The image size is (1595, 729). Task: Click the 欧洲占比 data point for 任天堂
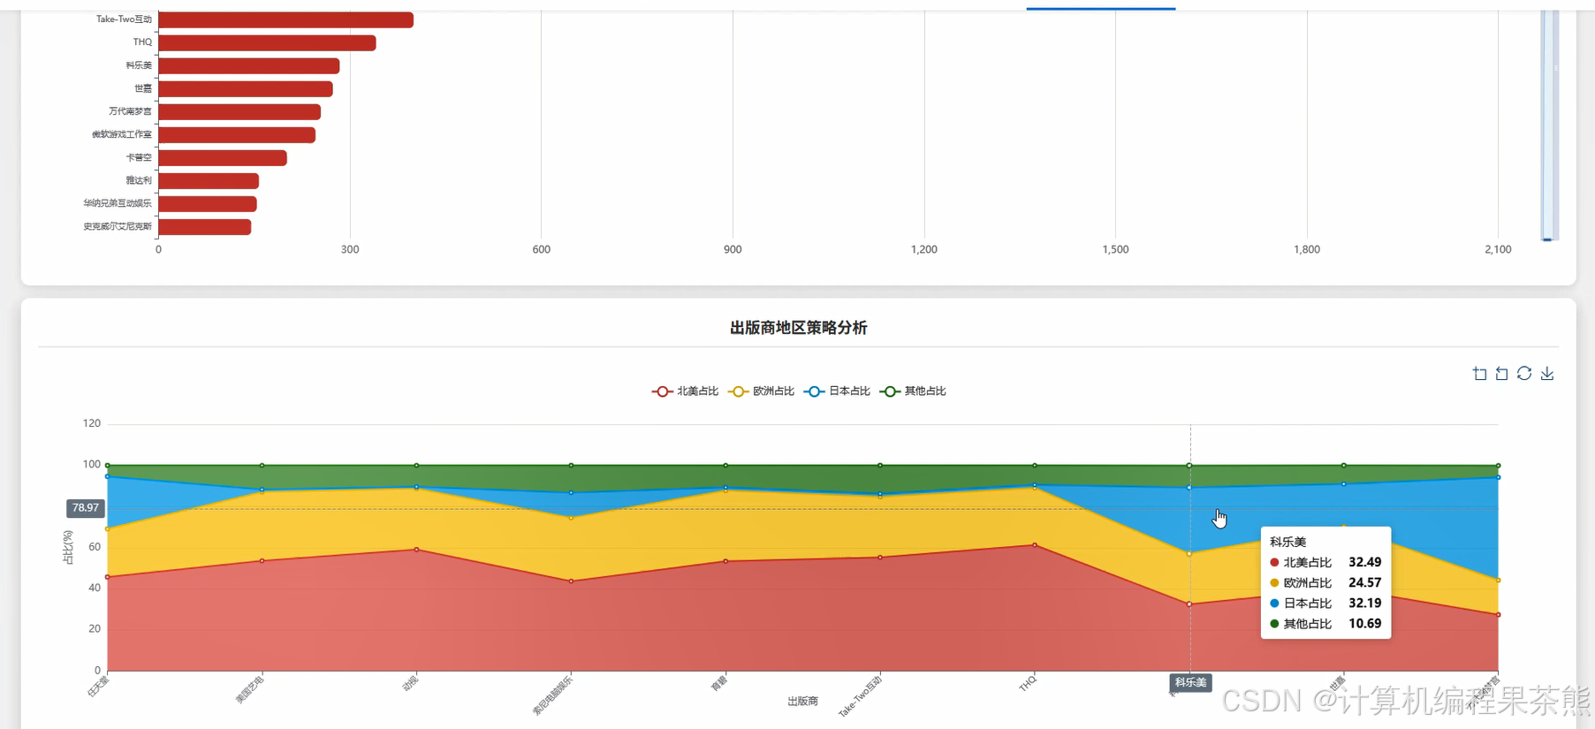108,529
